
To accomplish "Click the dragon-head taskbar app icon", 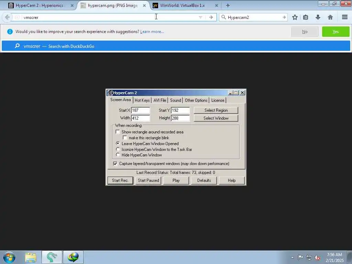I will [52, 257].
